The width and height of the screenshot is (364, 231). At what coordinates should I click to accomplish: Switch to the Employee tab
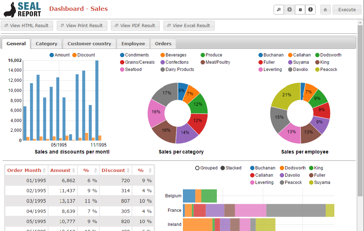pyautogui.click(x=133, y=43)
